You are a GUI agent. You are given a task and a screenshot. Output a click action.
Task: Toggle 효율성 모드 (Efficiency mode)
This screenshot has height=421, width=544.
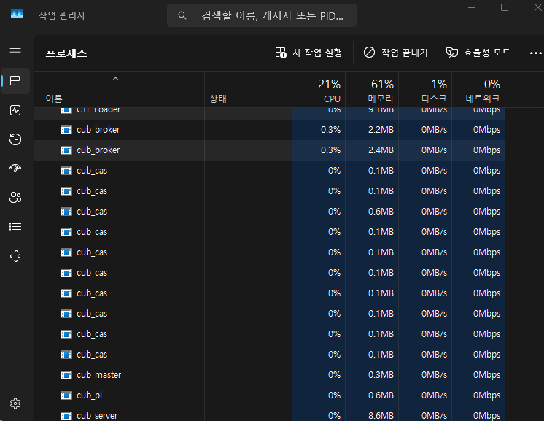[478, 53]
